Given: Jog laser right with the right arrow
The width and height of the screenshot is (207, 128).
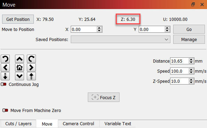Looking at the screenshot, I should 31,67.
